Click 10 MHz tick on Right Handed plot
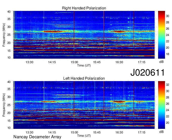172x140 pixels. tap(9, 58)
